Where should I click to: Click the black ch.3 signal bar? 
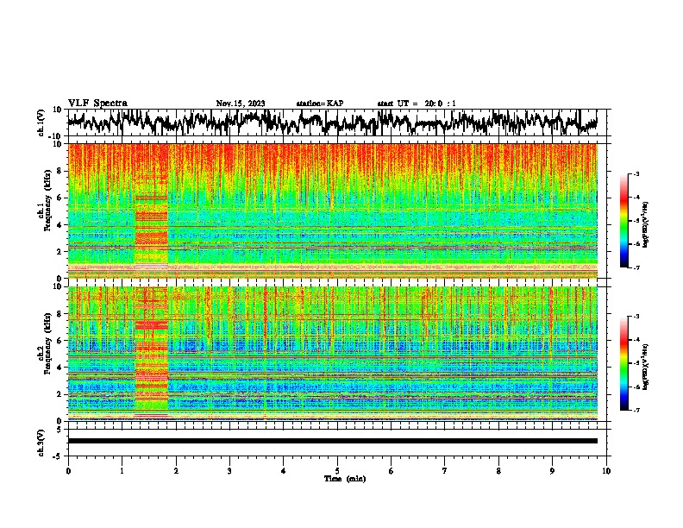(333, 441)
